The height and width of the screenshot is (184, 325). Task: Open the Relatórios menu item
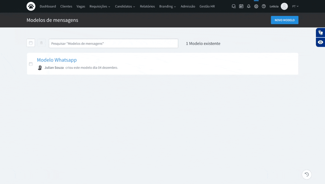pyautogui.click(x=147, y=7)
